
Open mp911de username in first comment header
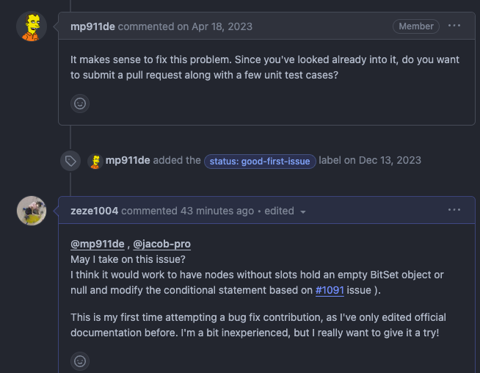tap(92, 26)
